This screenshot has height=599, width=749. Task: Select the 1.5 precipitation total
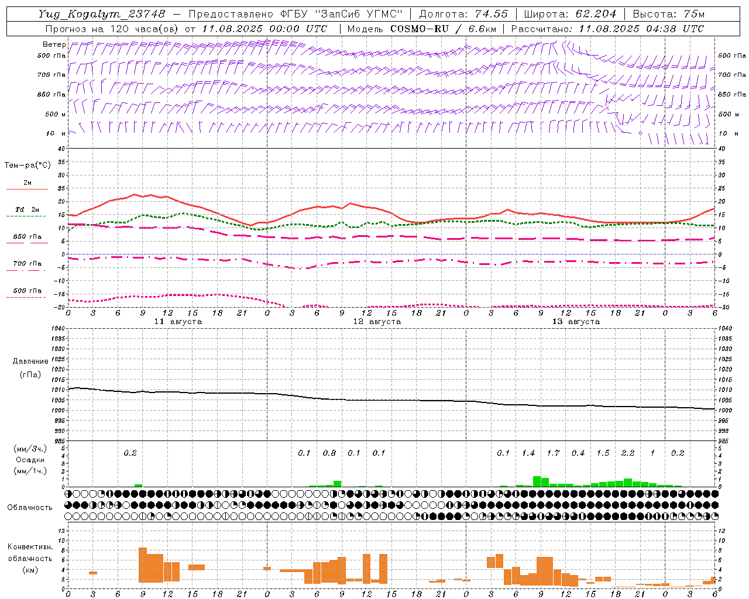(603, 453)
